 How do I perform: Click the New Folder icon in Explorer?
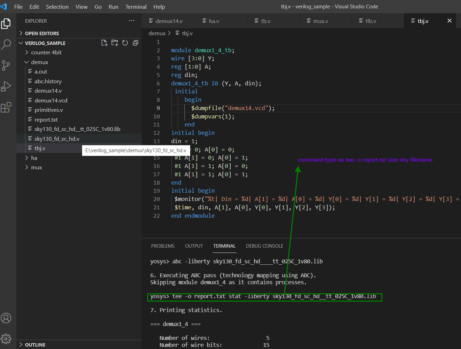pyautogui.click(x=114, y=43)
